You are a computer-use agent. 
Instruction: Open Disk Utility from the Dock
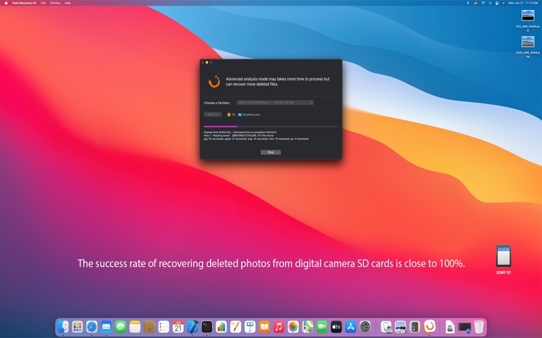(x=386, y=327)
